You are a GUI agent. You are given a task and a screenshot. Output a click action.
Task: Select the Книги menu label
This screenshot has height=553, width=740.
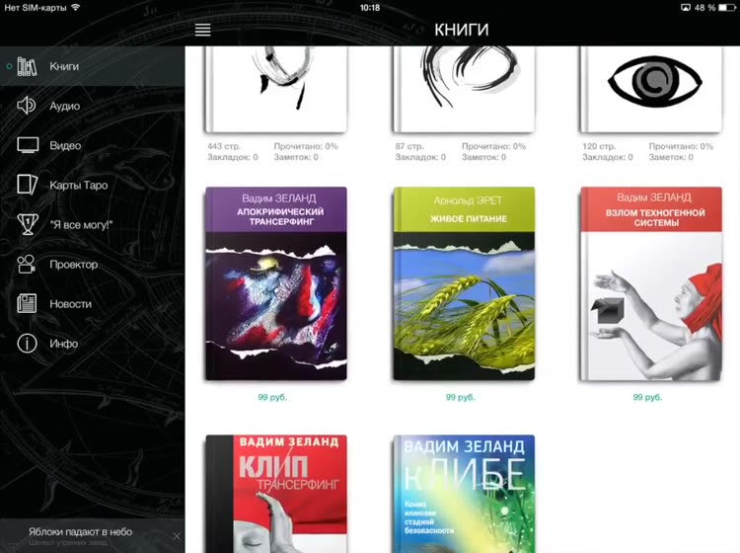click(64, 66)
